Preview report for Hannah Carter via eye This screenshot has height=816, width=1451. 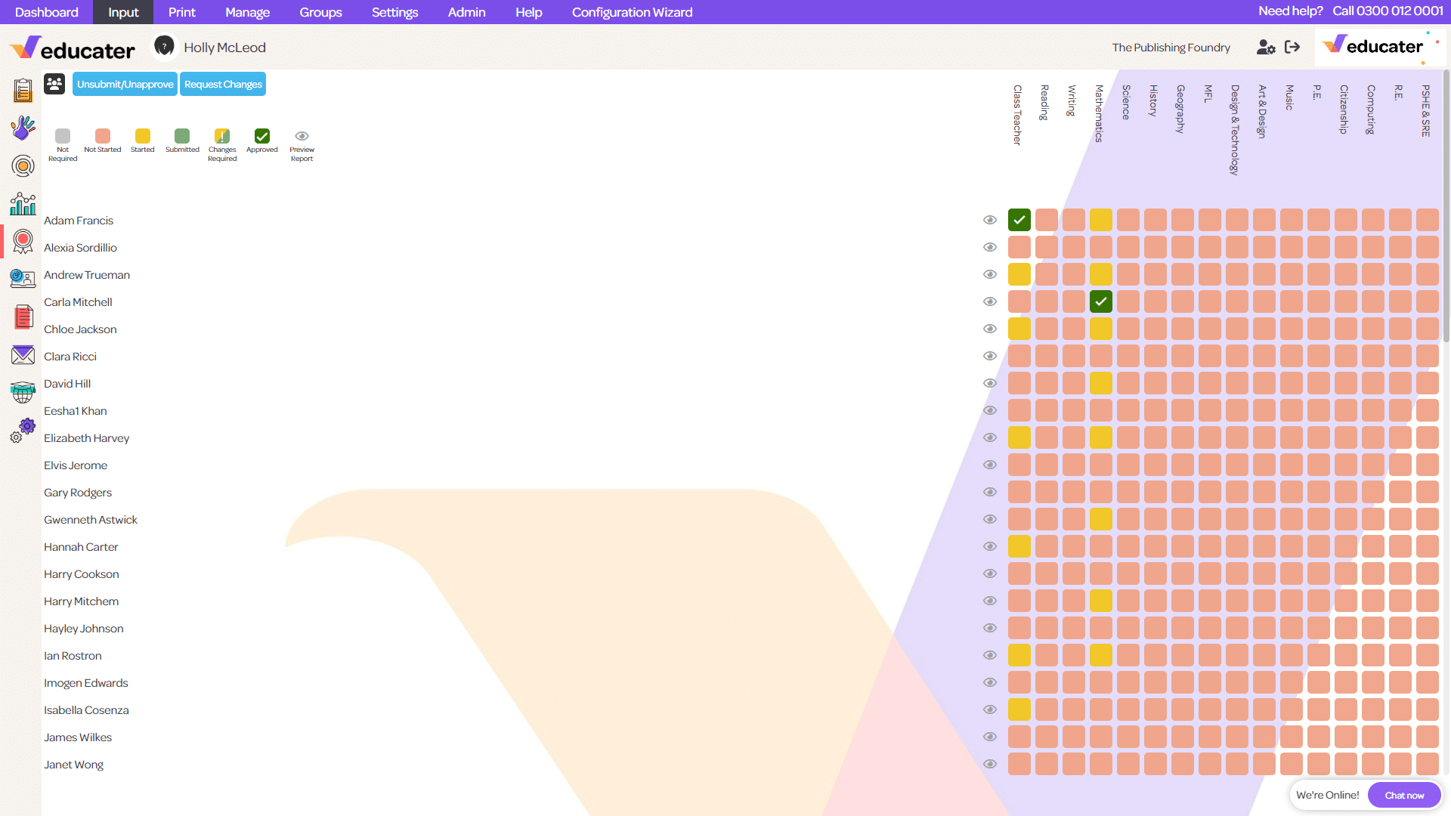click(990, 546)
